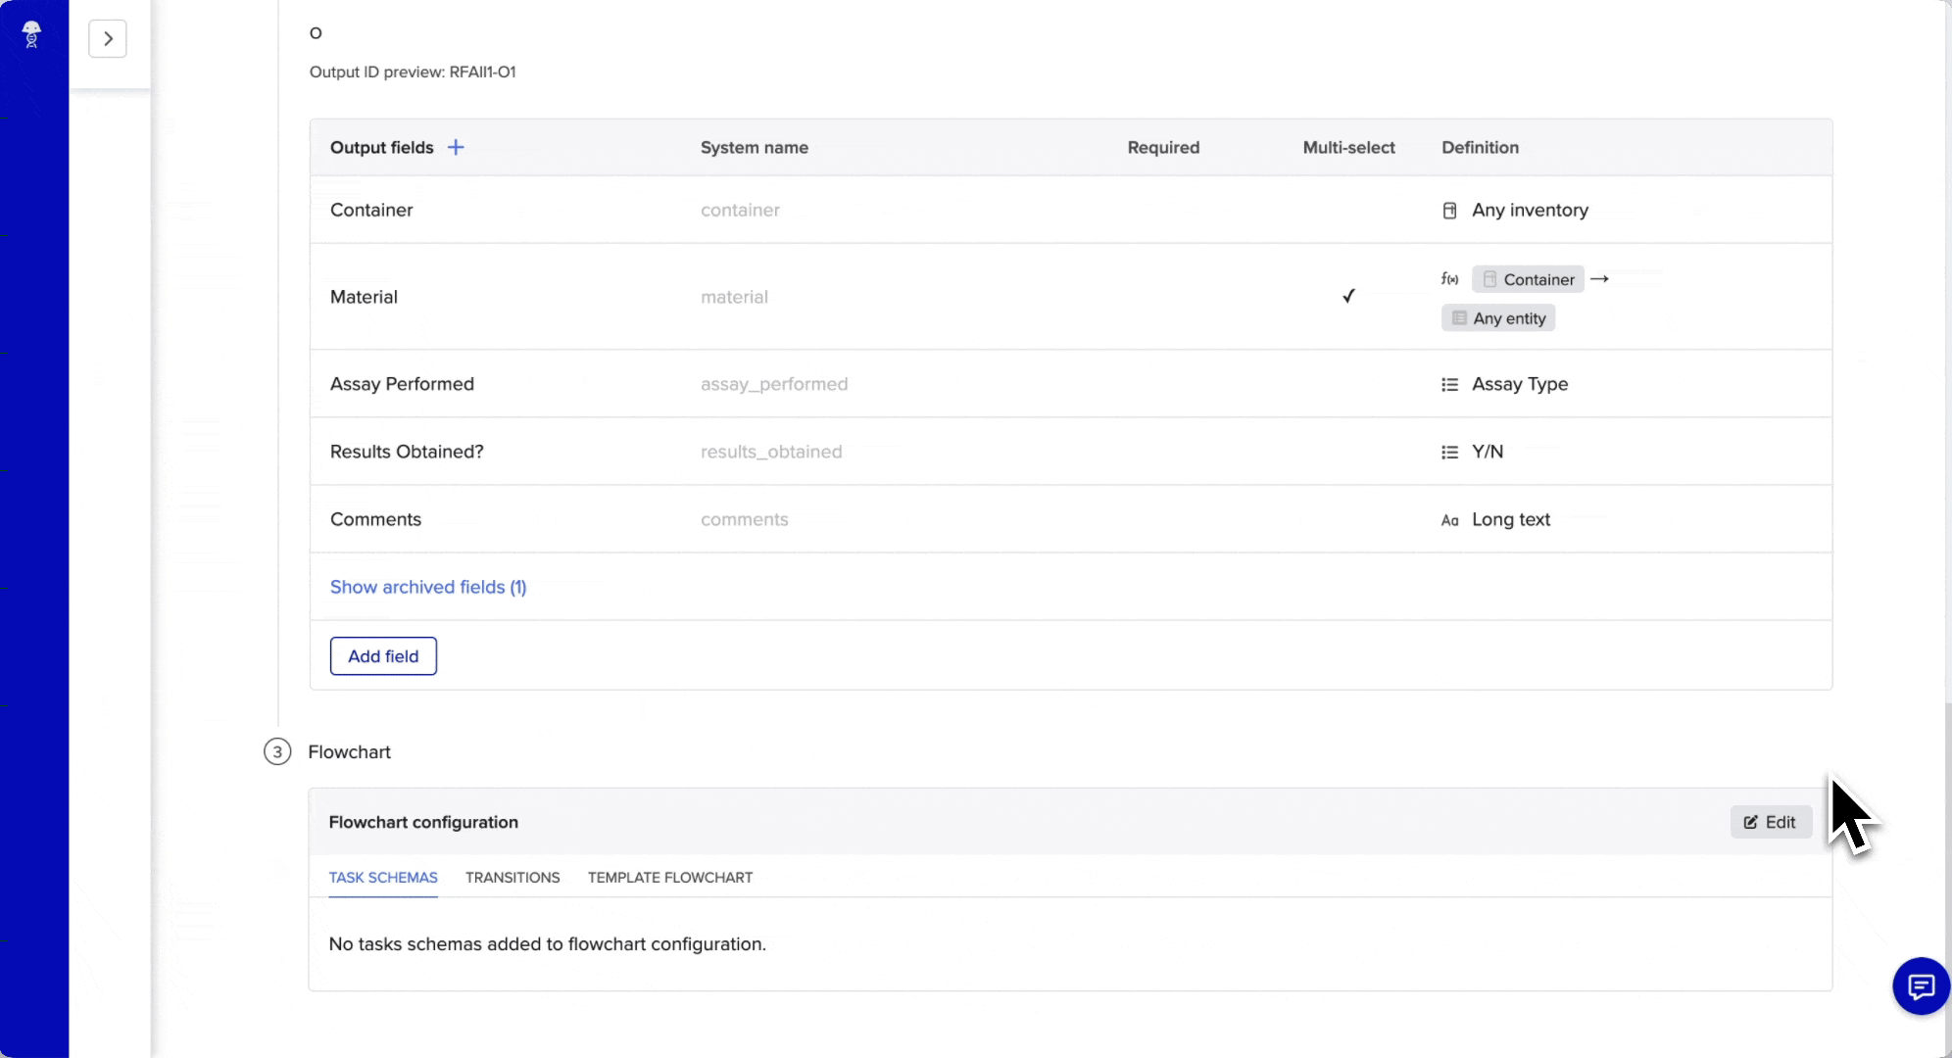Click the Aa Long text icon

[1450, 520]
